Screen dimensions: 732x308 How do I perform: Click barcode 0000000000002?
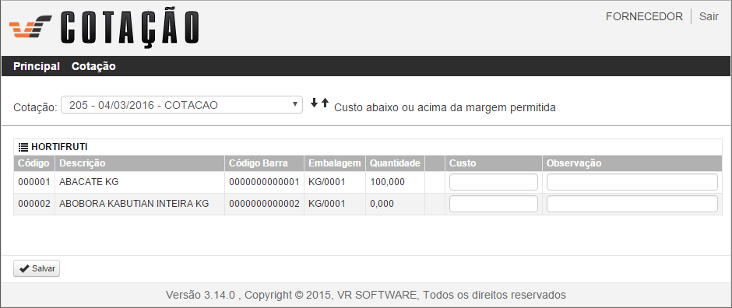pos(264,204)
